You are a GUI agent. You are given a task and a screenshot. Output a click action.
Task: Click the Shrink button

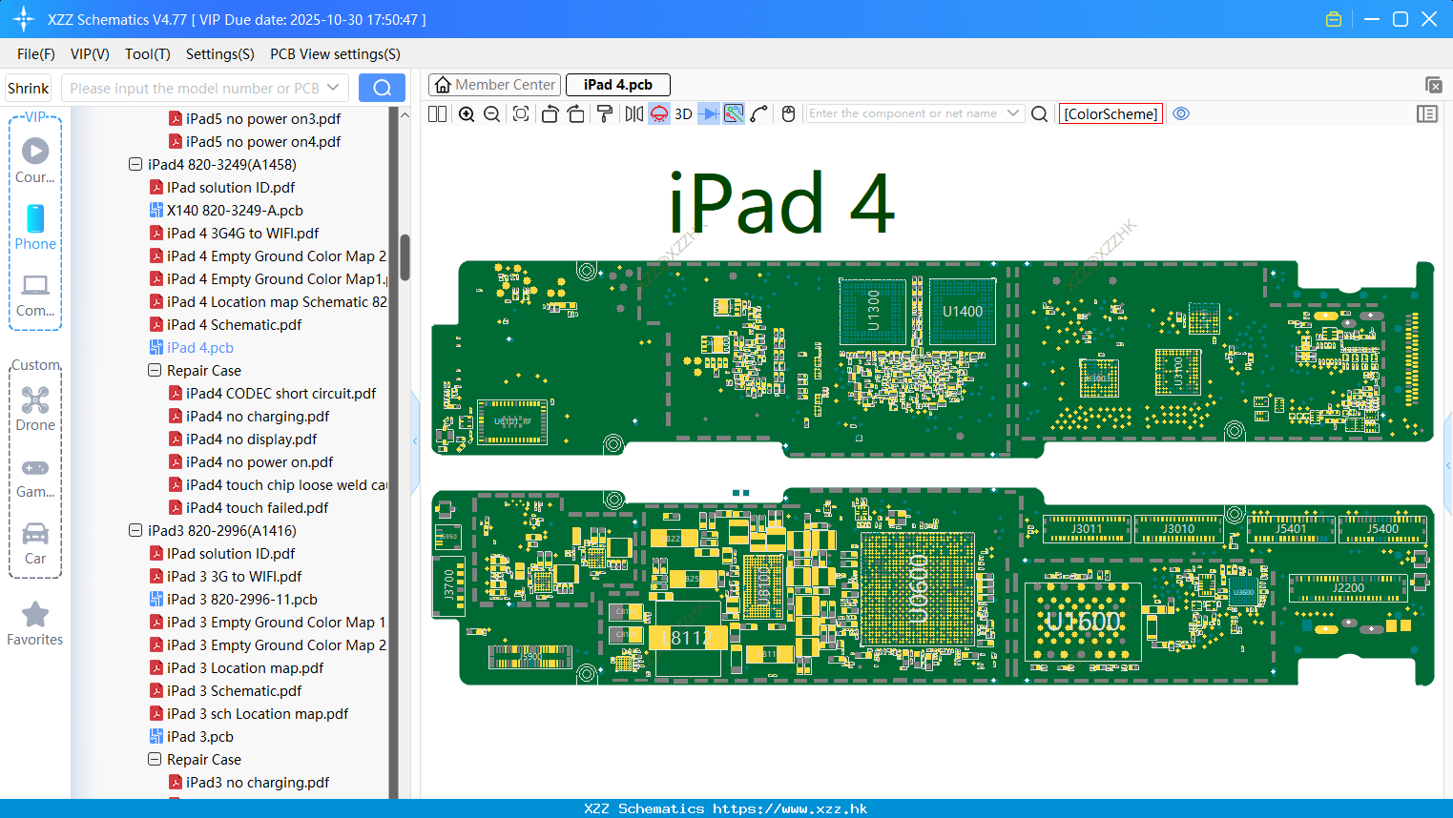pyautogui.click(x=29, y=88)
